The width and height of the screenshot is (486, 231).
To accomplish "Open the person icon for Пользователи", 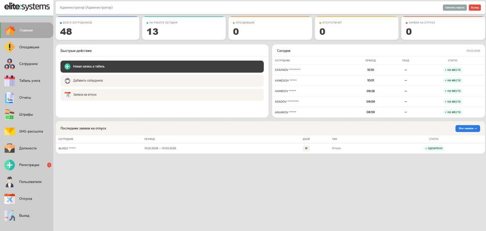I will [x=10, y=182].
